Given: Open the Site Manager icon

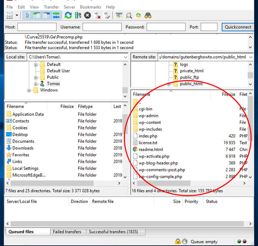Looking at the screenshot, I should click(10, 15).
